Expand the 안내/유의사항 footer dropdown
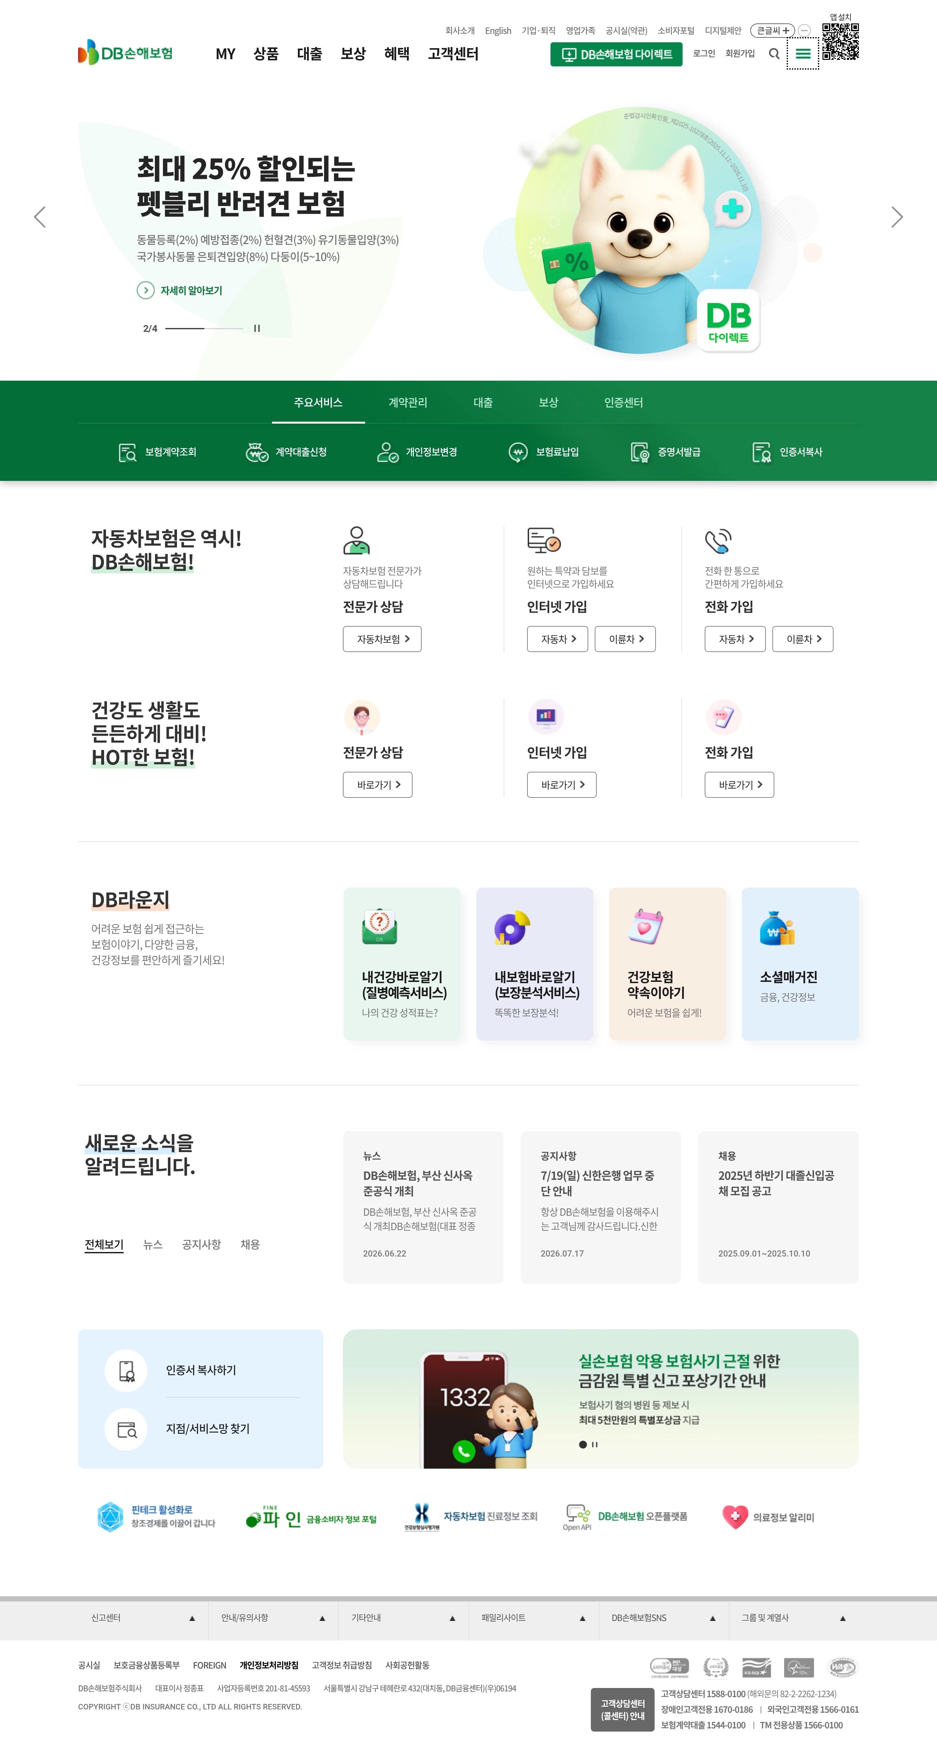 [273, 1618]
